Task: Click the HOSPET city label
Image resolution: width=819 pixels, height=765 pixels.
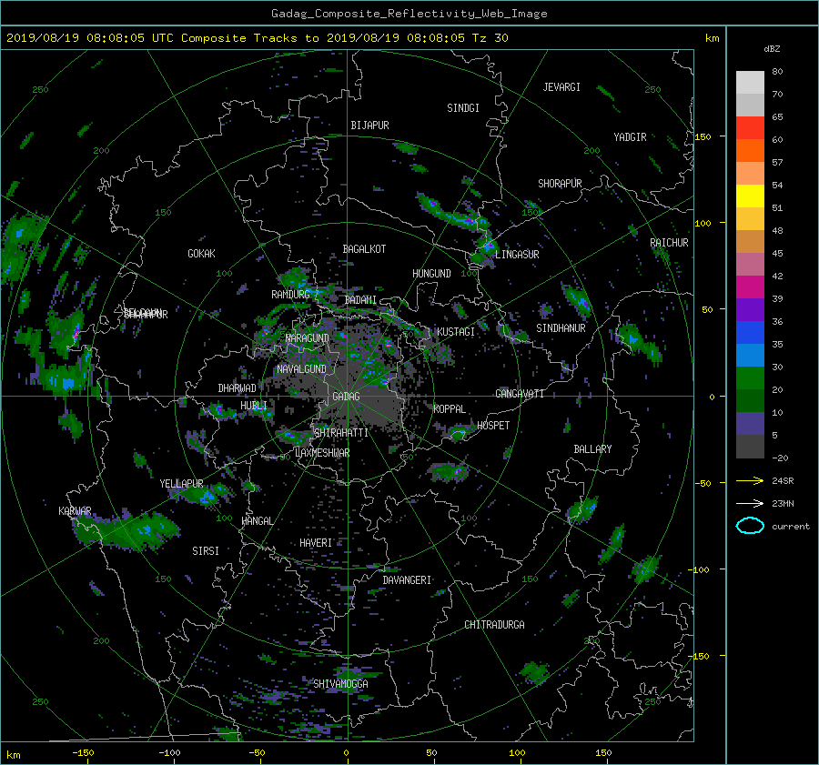Action: coord(493,426)
